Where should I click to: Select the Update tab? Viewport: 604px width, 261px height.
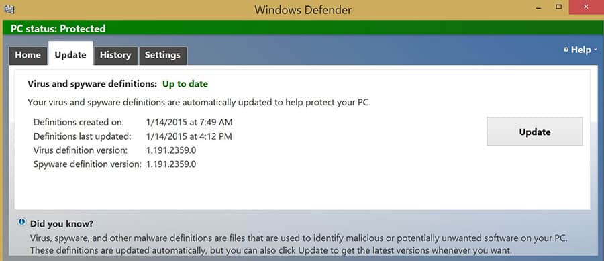click(x=70, y=54)
